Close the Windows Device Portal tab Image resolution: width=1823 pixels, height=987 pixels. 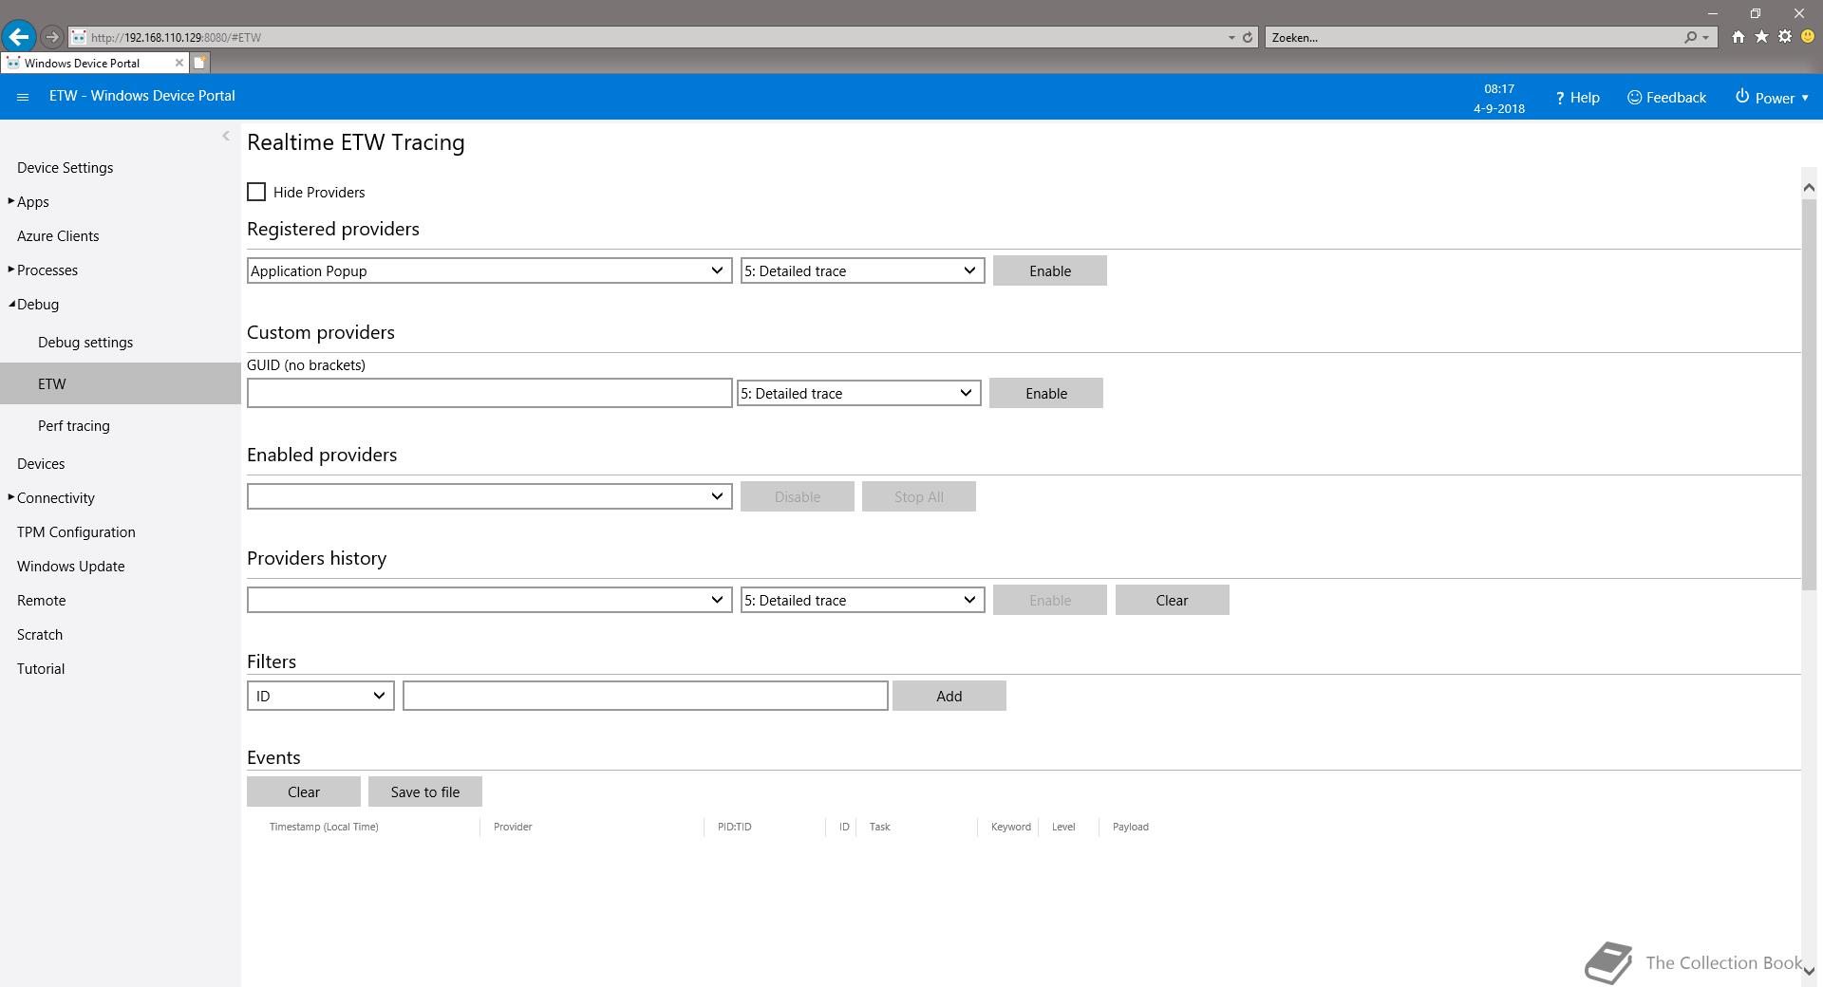click(179, 63)
